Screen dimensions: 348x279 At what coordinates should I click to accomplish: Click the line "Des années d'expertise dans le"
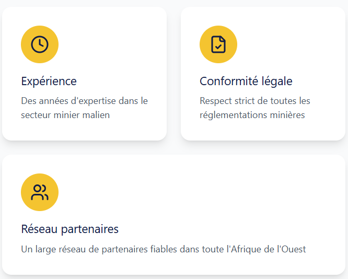pyautogui.click(x=85, y=101)
